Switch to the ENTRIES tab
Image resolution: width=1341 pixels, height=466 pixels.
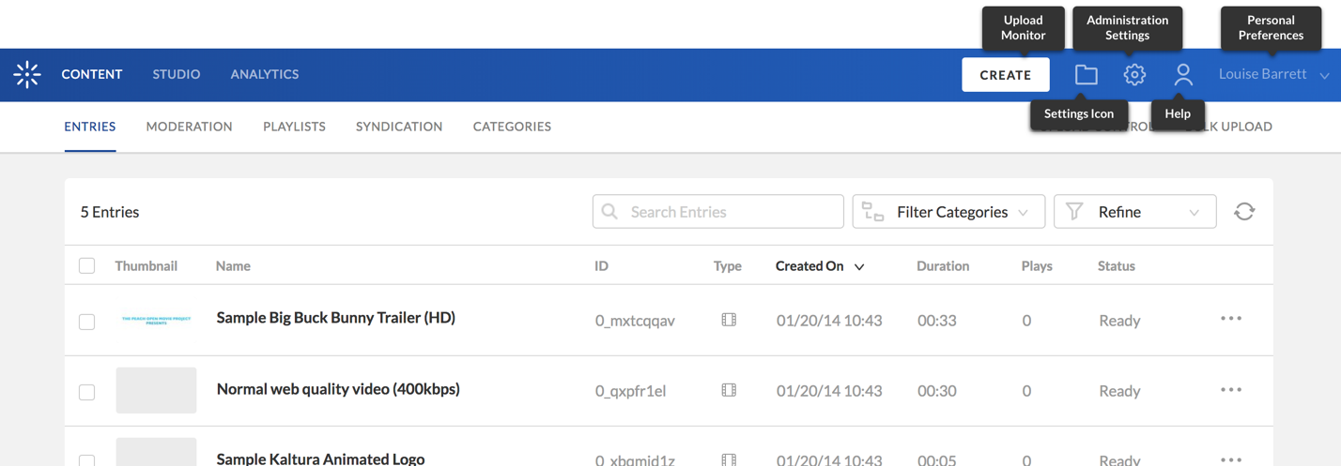90,127
